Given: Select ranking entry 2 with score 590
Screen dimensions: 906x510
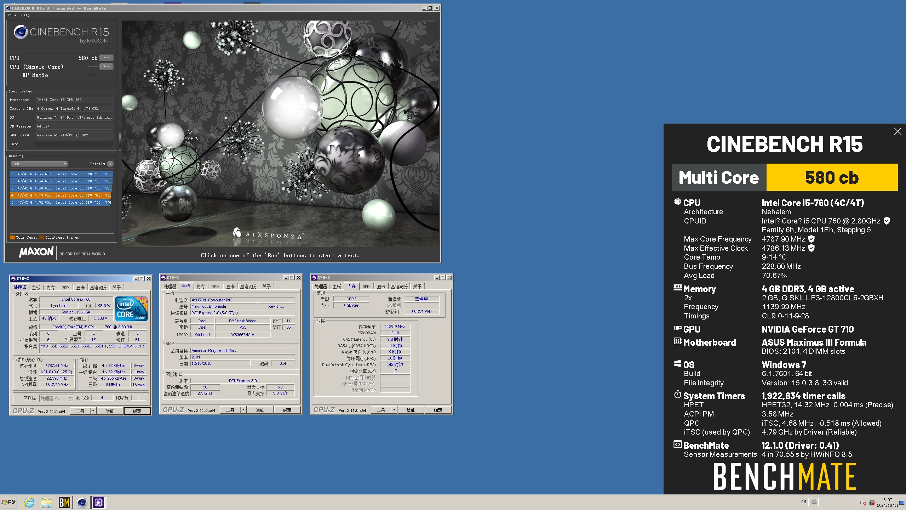Looking at the screenshot, I should coord(61,181).
